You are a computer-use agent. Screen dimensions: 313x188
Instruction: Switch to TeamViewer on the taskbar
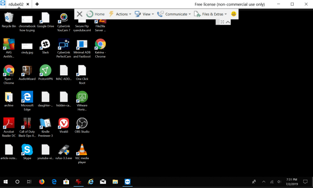click(128, 182)
